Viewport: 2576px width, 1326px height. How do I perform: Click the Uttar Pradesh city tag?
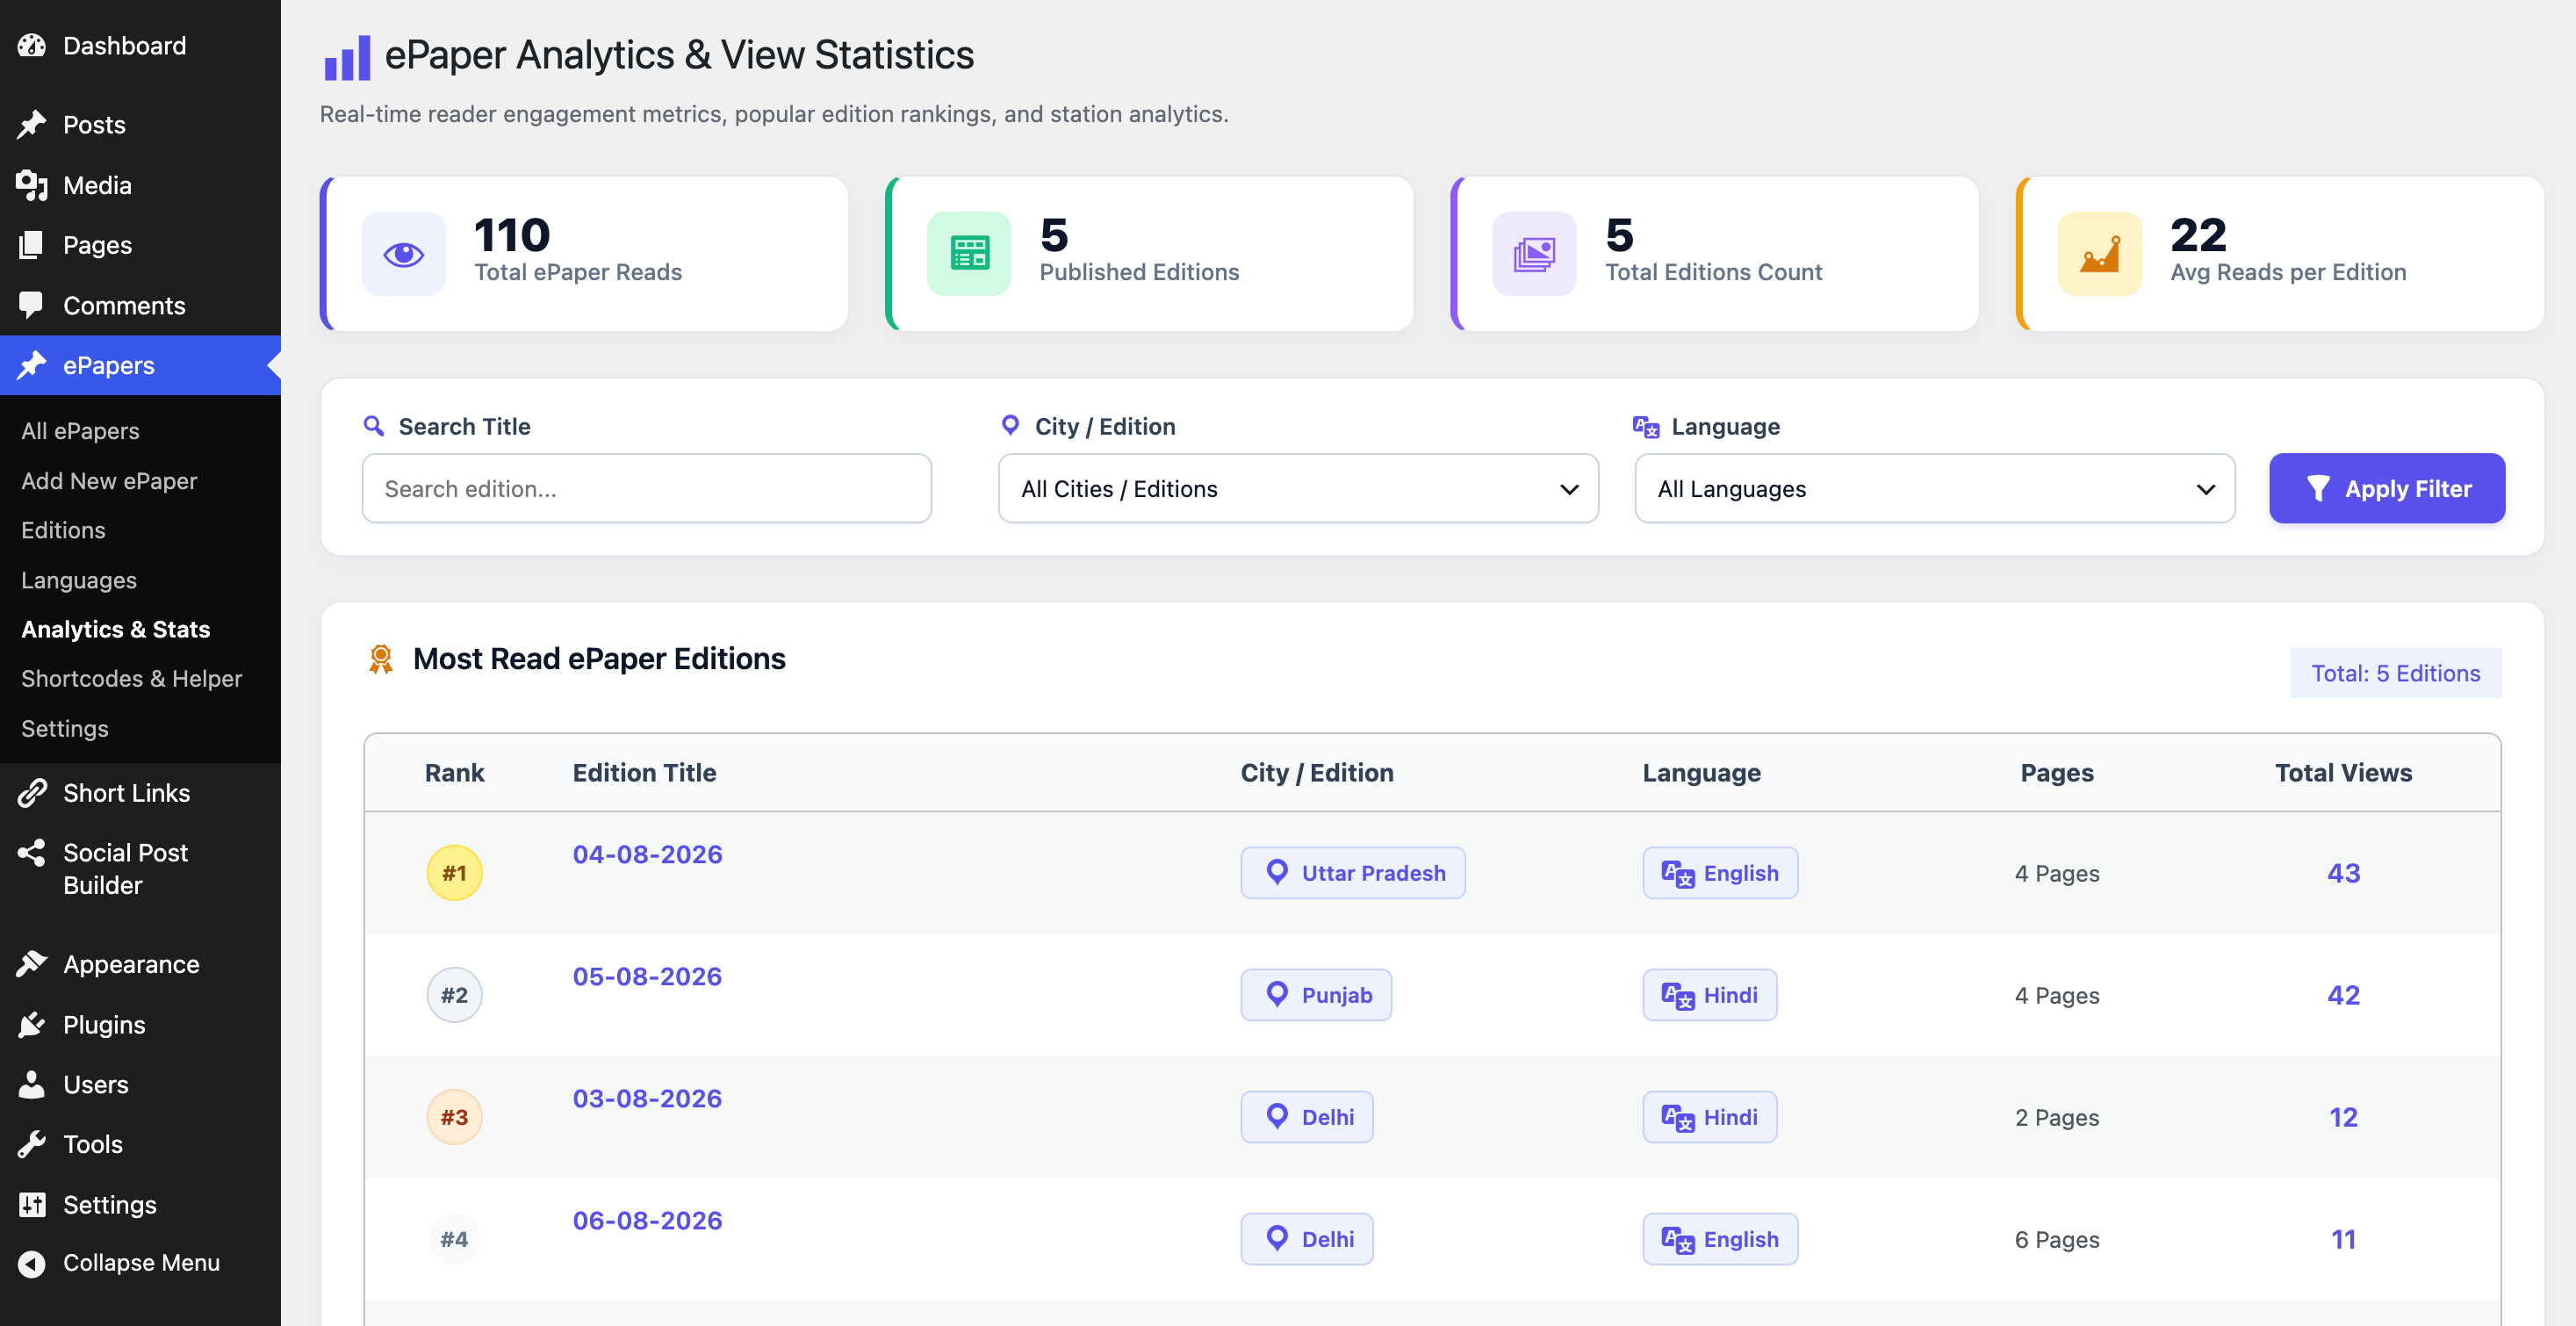(x=1353, y=873)
